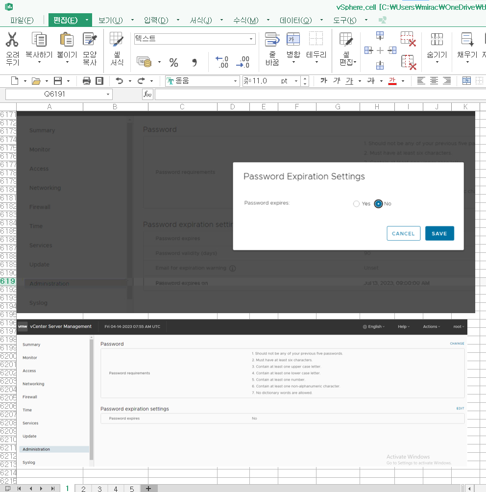Click the 채우기 fill icon

pos(467,40)
